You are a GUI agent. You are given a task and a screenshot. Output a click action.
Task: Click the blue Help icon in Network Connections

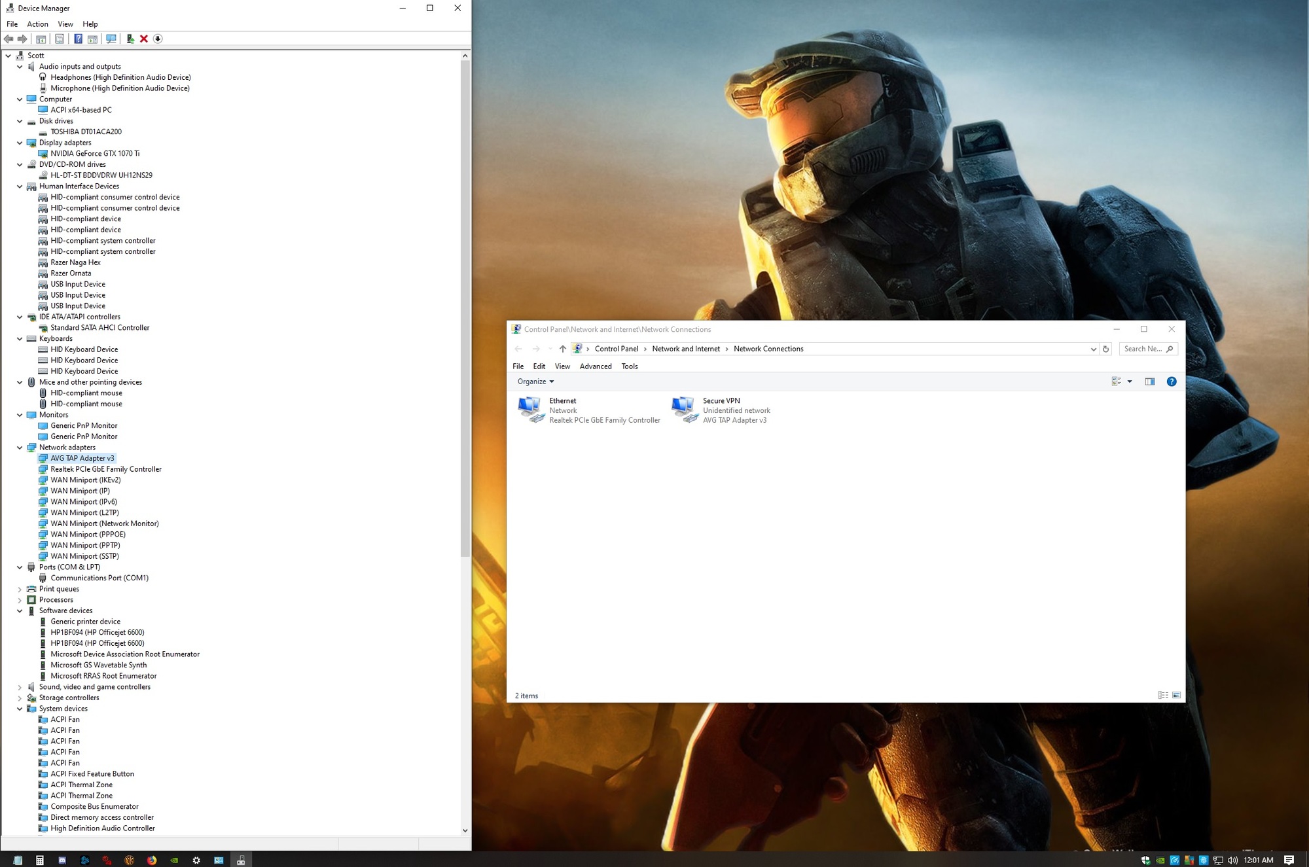(x=1172, y=381)
